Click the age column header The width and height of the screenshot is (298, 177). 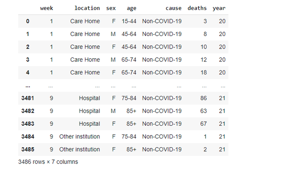click(131, 8)
